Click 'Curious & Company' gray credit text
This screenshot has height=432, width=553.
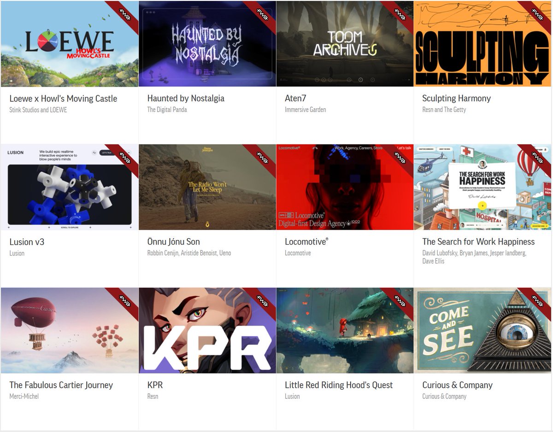[444, 396]
